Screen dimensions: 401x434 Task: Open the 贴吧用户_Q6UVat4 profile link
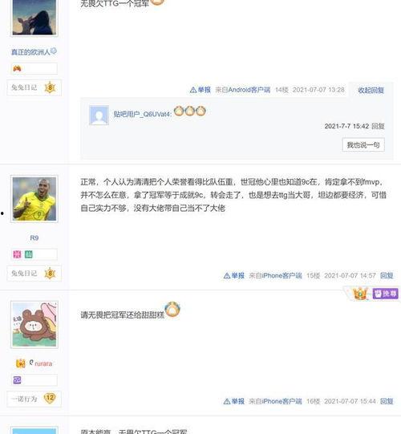coord(142,114)
